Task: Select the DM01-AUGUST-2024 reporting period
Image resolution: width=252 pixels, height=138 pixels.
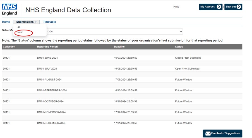Action: point(49,79)
